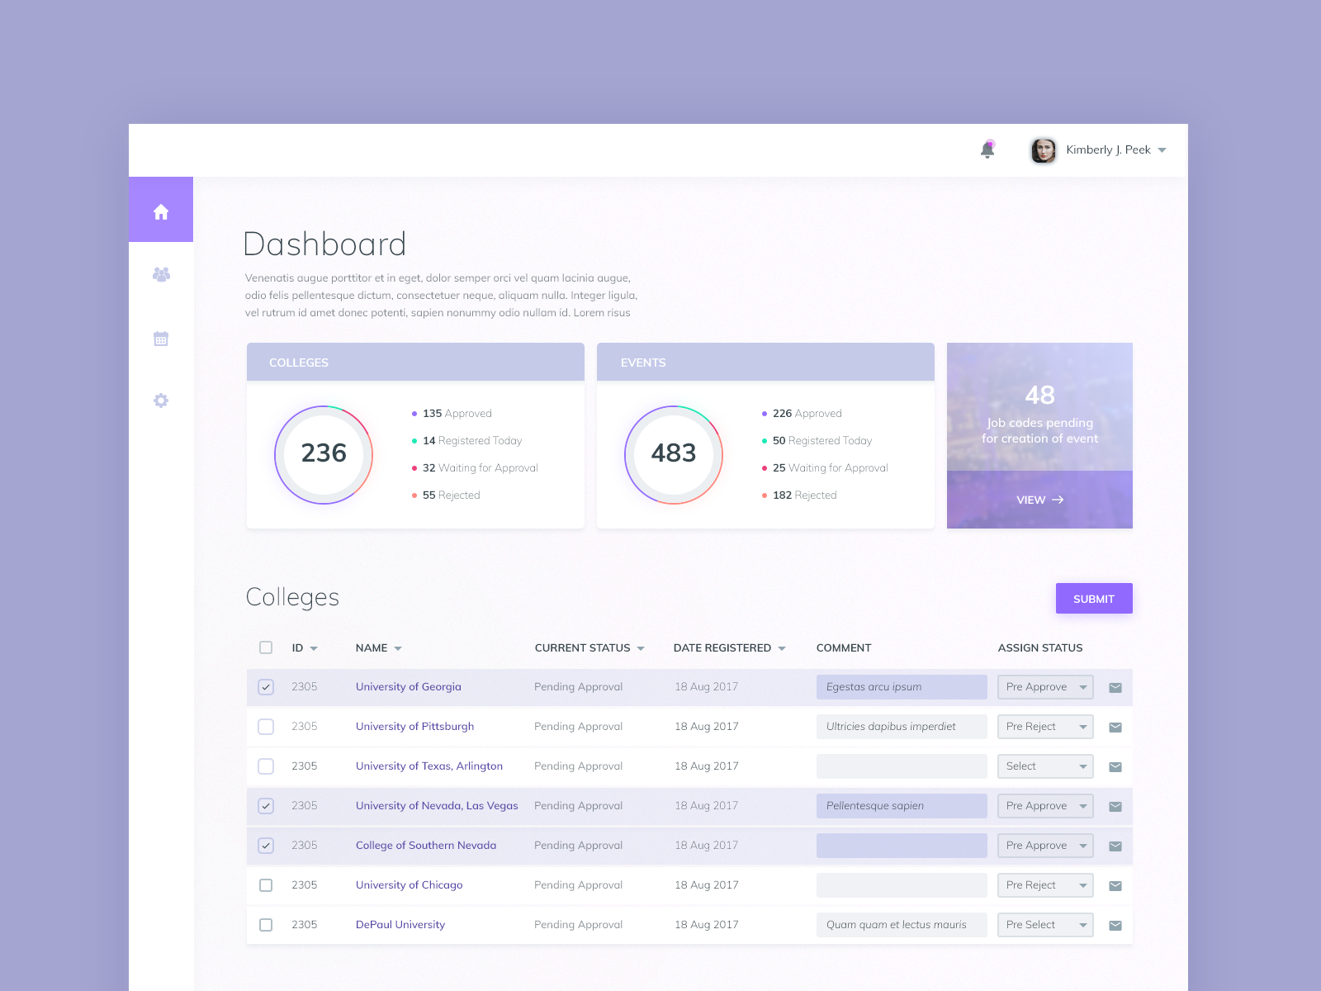Click the mail icon for DePaul University
The width and height of the screenshot is (1321, 991).
point(1115,924)
